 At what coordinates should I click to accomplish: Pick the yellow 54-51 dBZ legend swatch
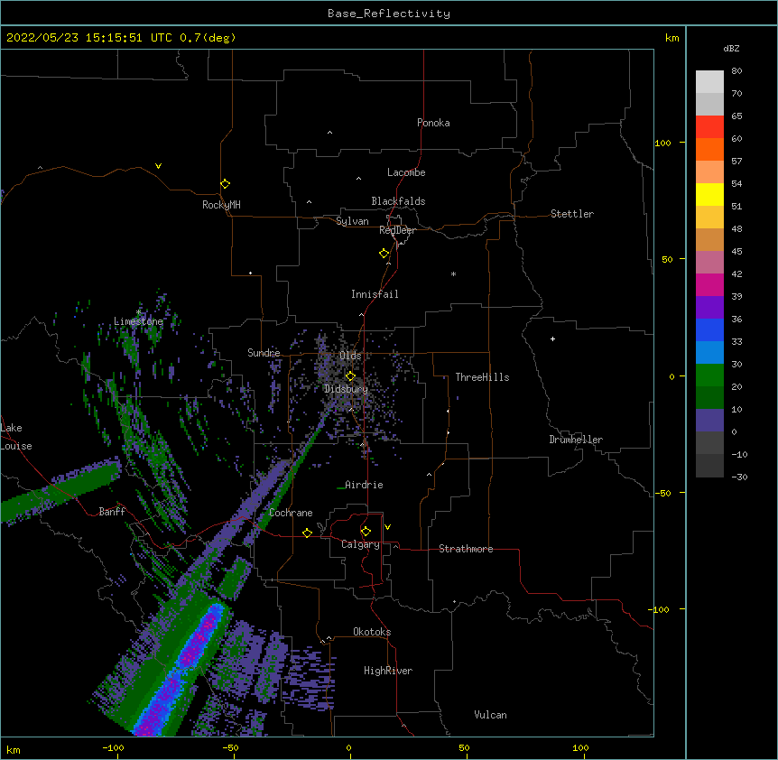[709, 194]
